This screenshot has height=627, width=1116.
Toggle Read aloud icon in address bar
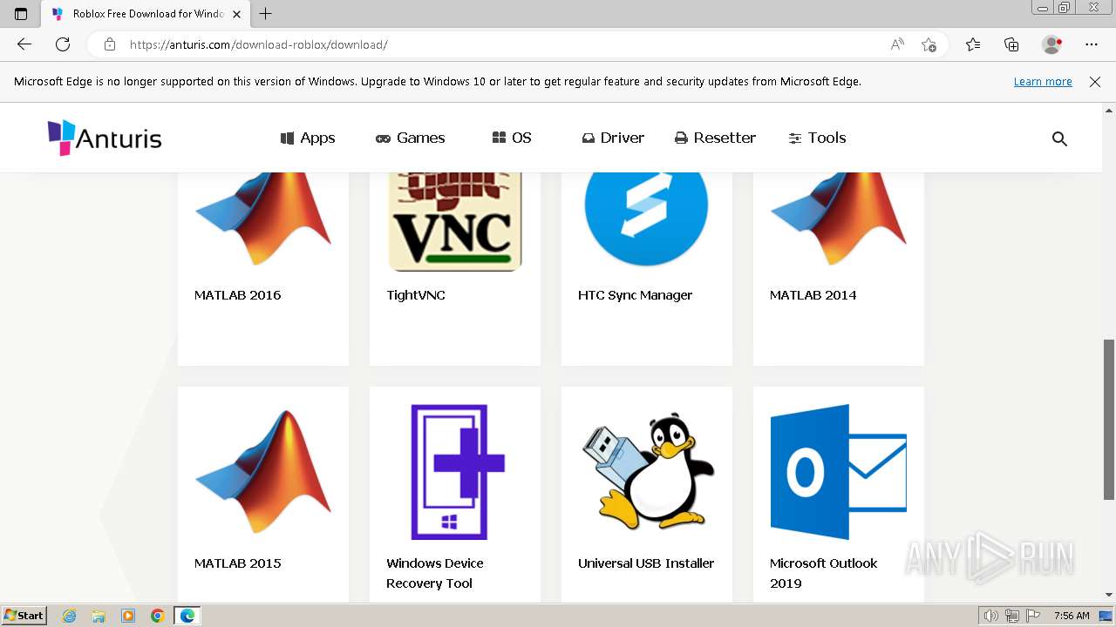pyautogui.click(x=897, y=44)
